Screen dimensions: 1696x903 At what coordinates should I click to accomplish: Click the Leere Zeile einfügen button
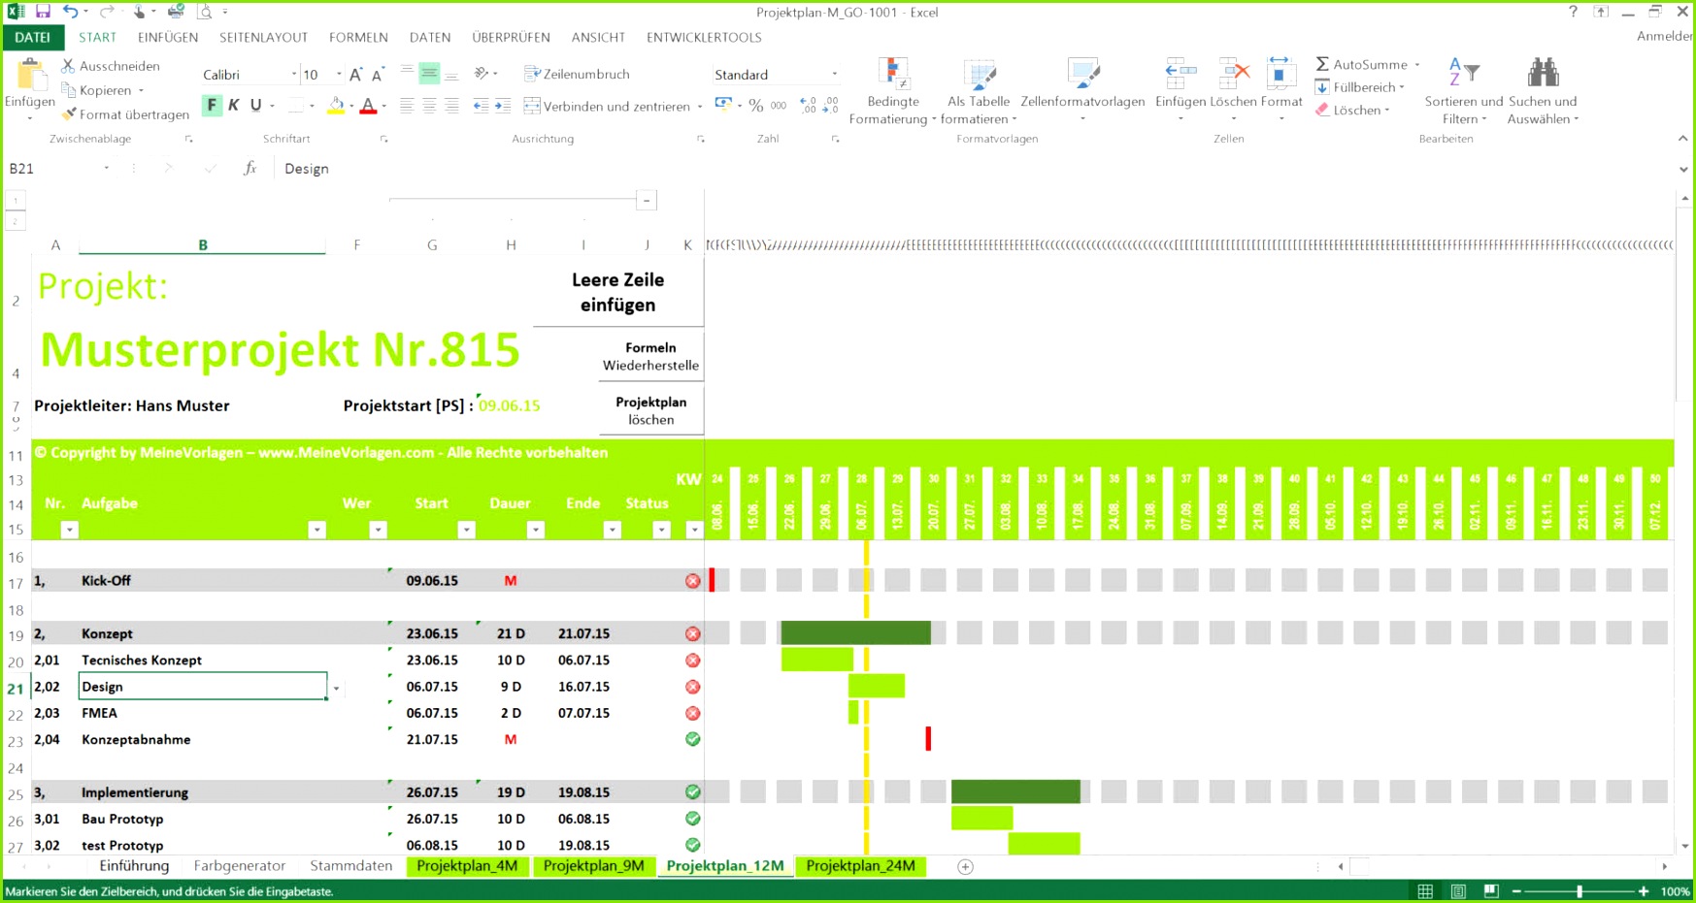click(x=617, y=292)
